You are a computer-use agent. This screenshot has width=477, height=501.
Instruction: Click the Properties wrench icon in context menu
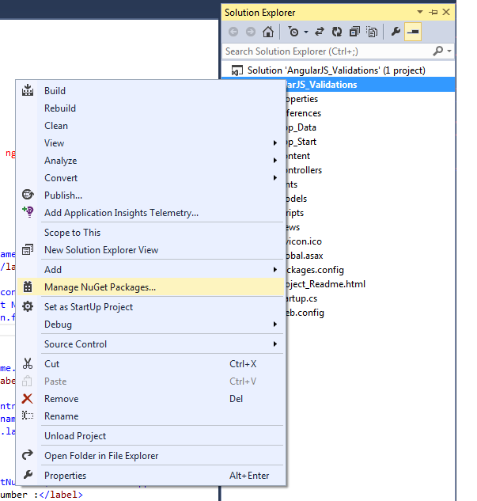pos(28,475)
